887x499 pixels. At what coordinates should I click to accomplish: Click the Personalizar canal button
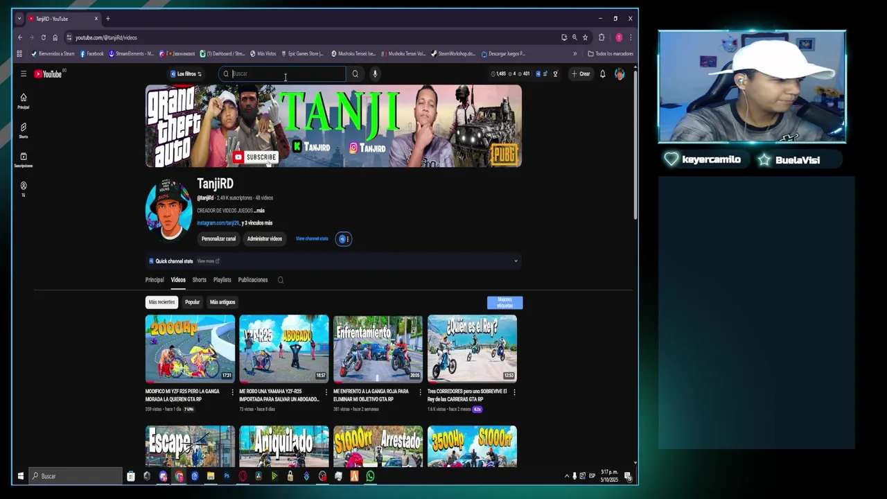coord(218,239)
